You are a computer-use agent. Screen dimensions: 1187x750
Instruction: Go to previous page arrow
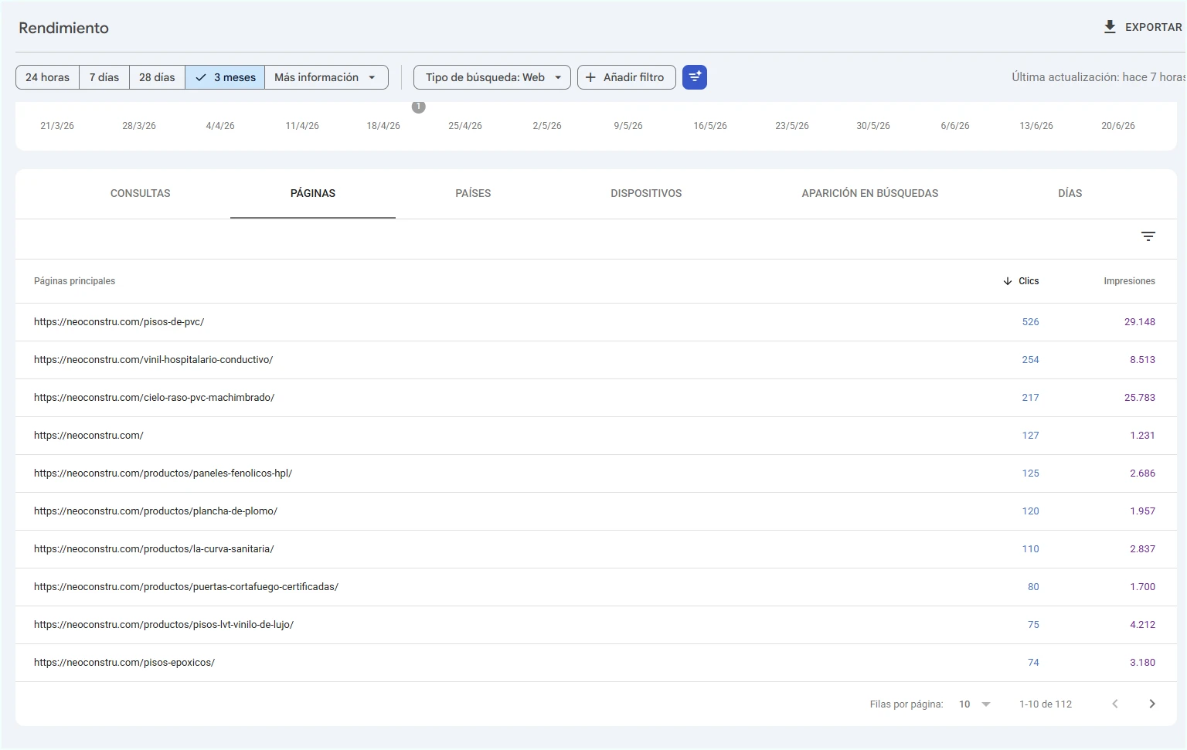1115,704
